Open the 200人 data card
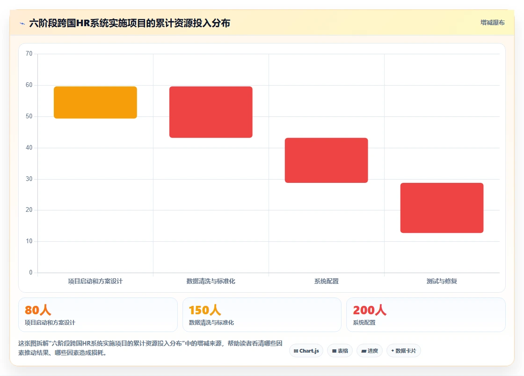Image resolution: width=524 pixels, height=376 pixels. click(426, 315)
